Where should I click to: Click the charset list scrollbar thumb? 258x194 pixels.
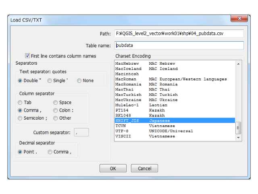pyautogui.click(x=238, y=128)
